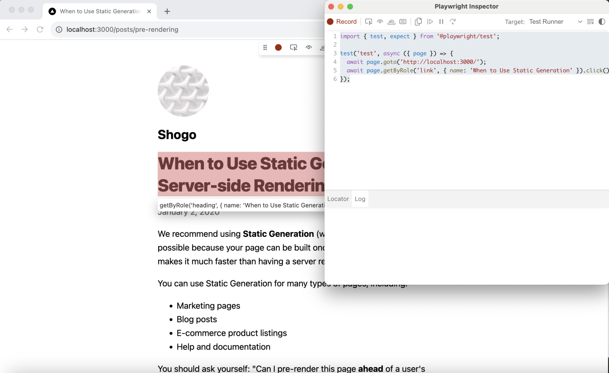Image resolution: width=609 pixels, height=373 pixels.
Task: Click the Pick Locator icon in the Inspector toolbar
Action: 369,22
